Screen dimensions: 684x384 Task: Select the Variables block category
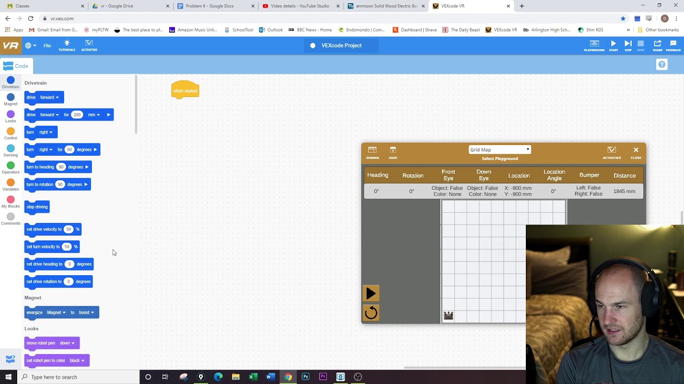[x=11, y=185]
